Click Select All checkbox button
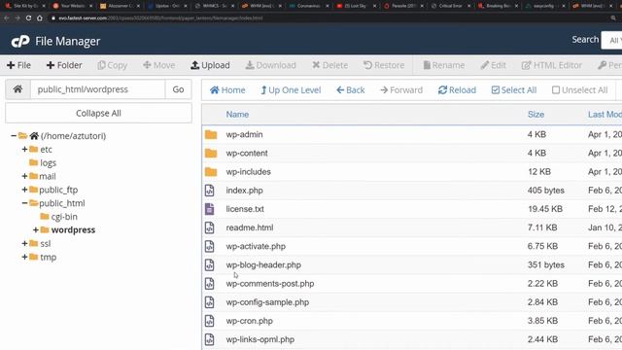 pyautogui.click(x=514, y=90)
